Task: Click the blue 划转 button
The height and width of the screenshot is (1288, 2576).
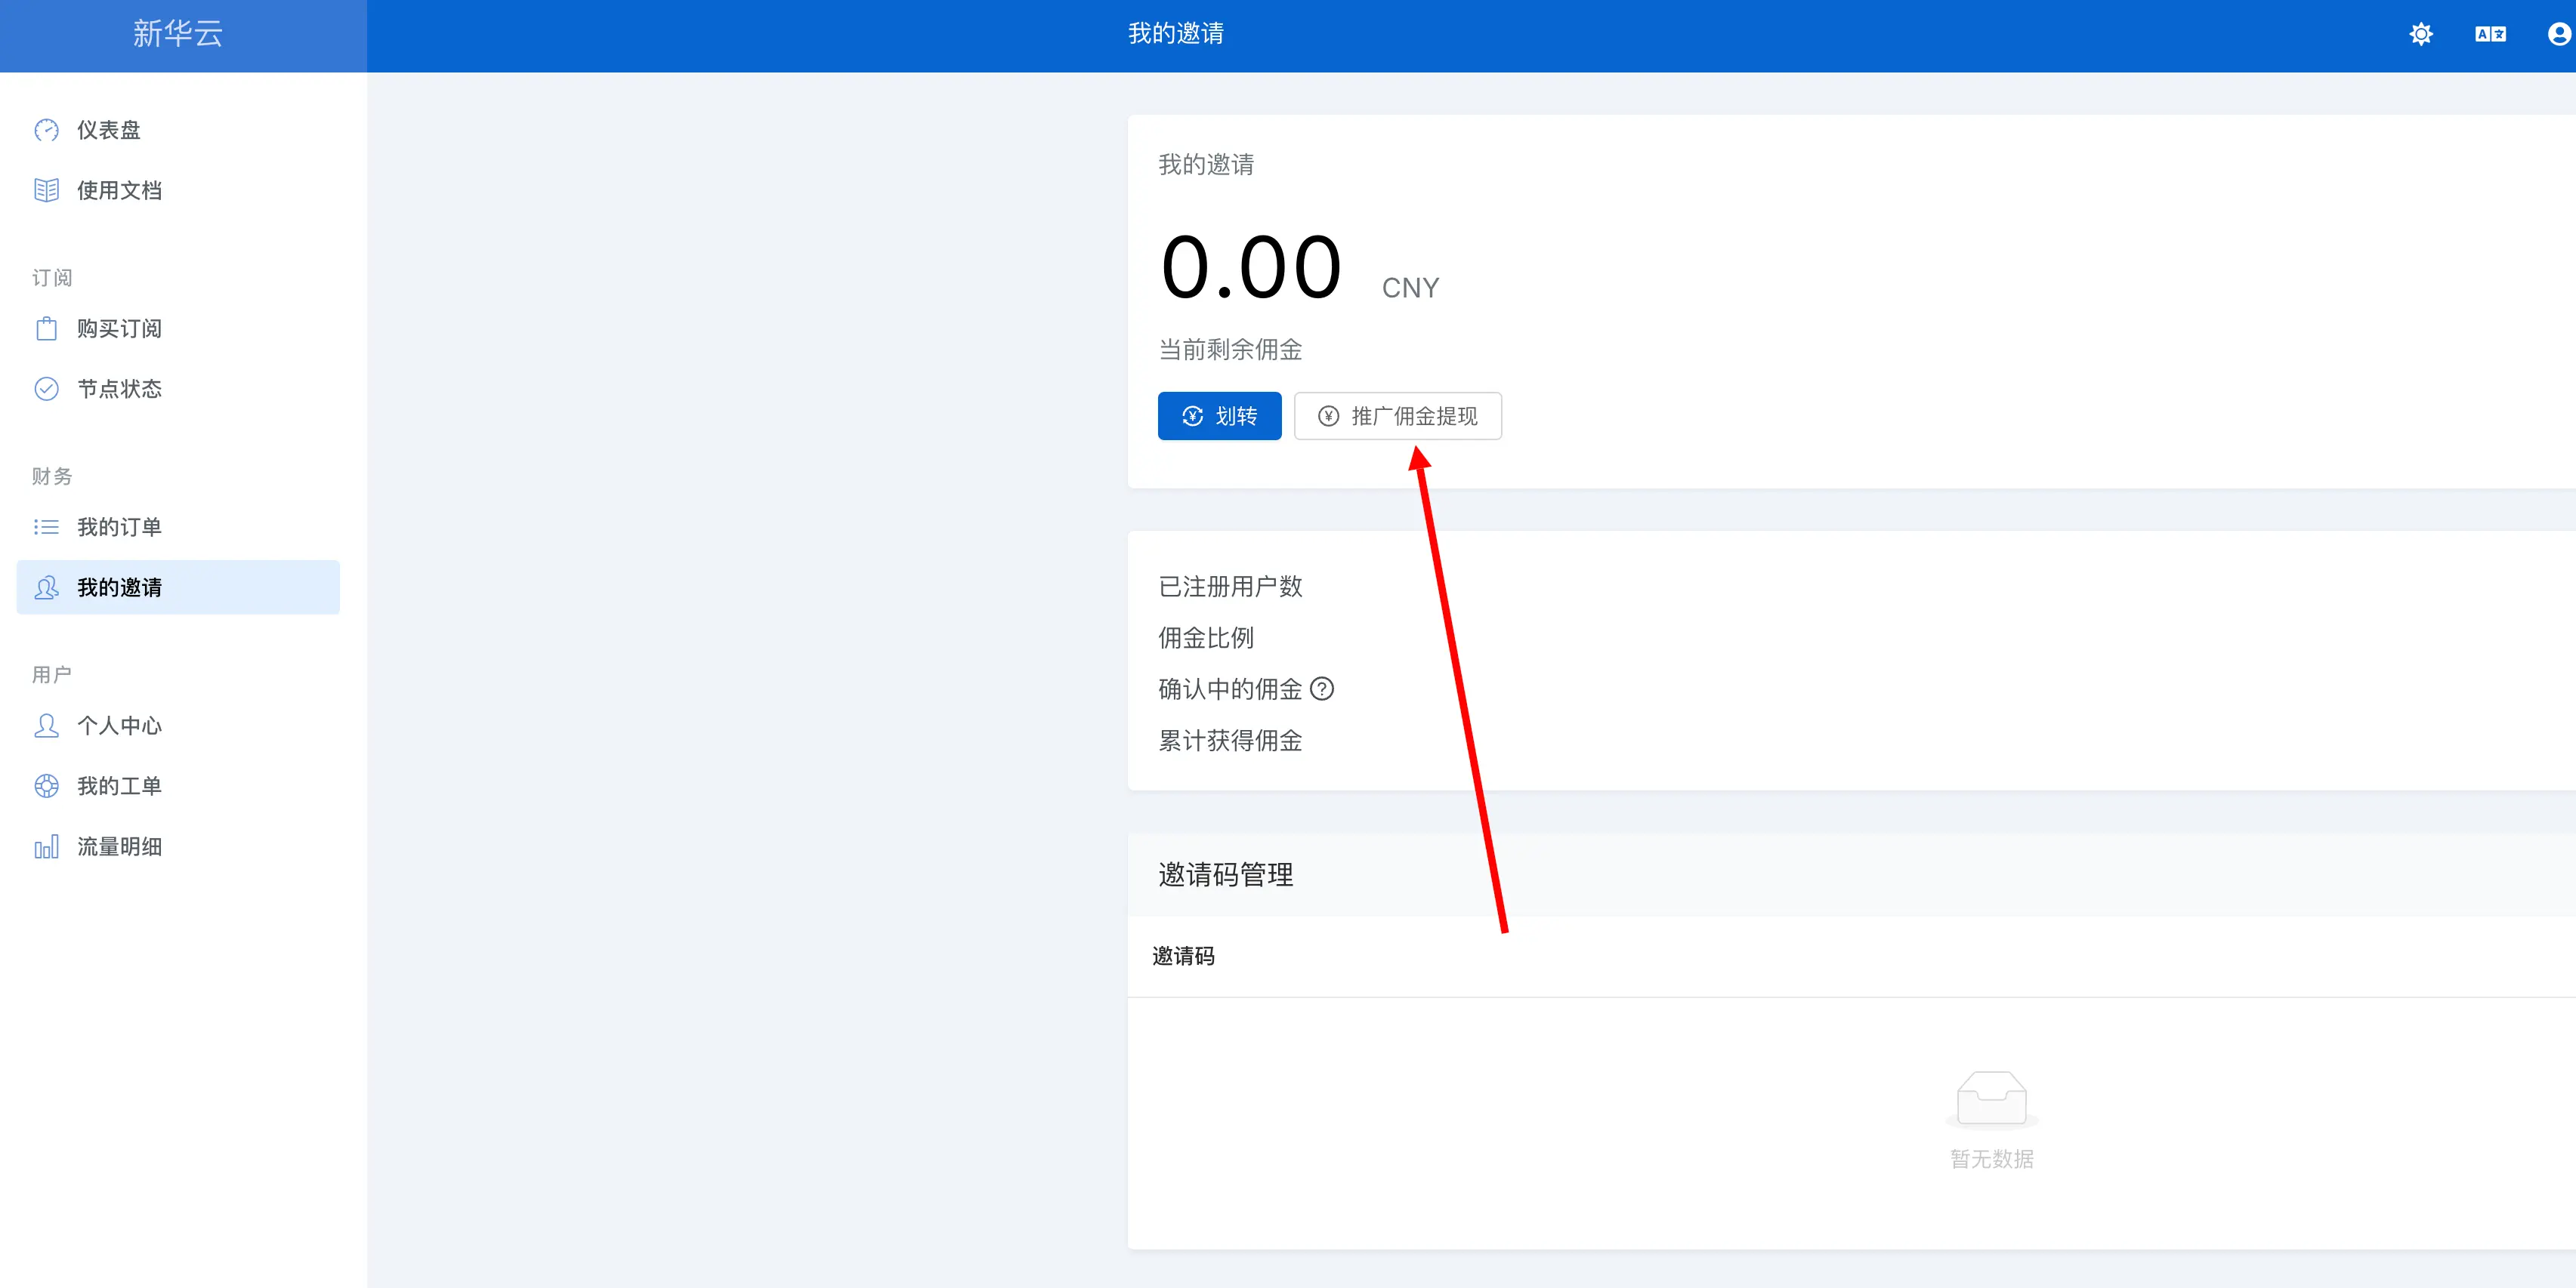Action: (1219, 416)
